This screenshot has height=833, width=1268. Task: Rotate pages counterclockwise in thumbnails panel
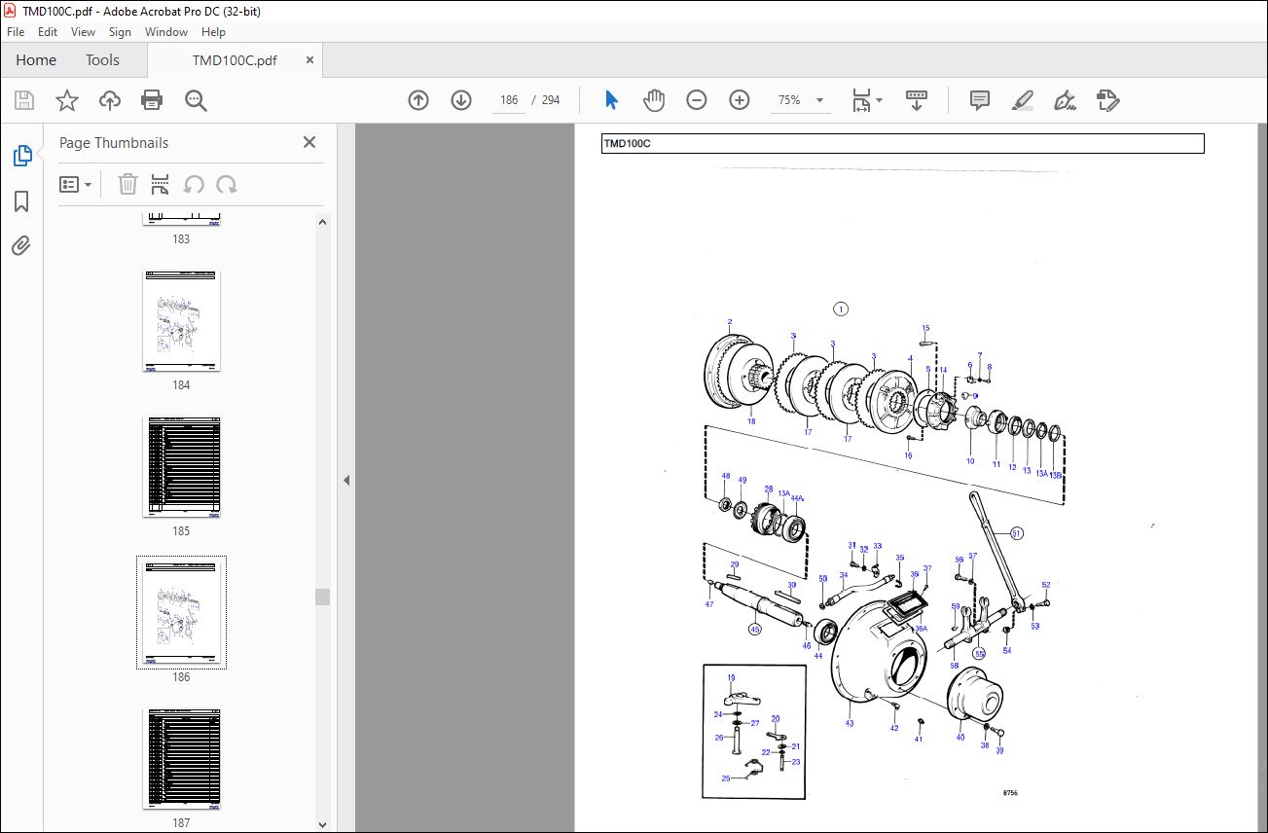[x=194, y=184]
